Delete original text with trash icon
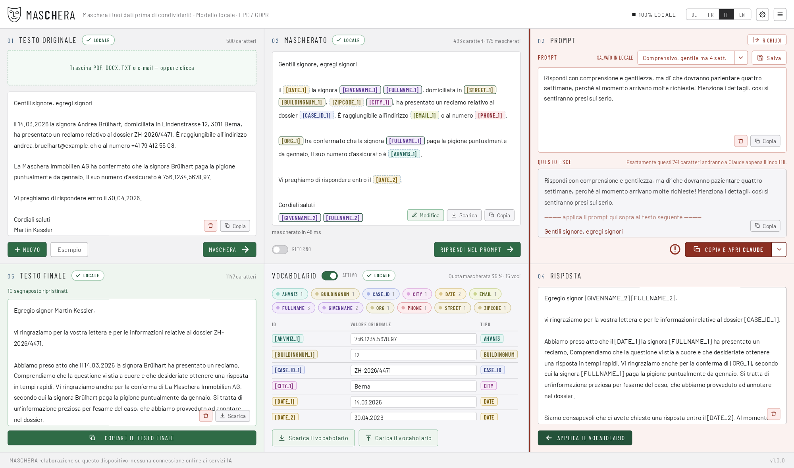 (210, 226)
